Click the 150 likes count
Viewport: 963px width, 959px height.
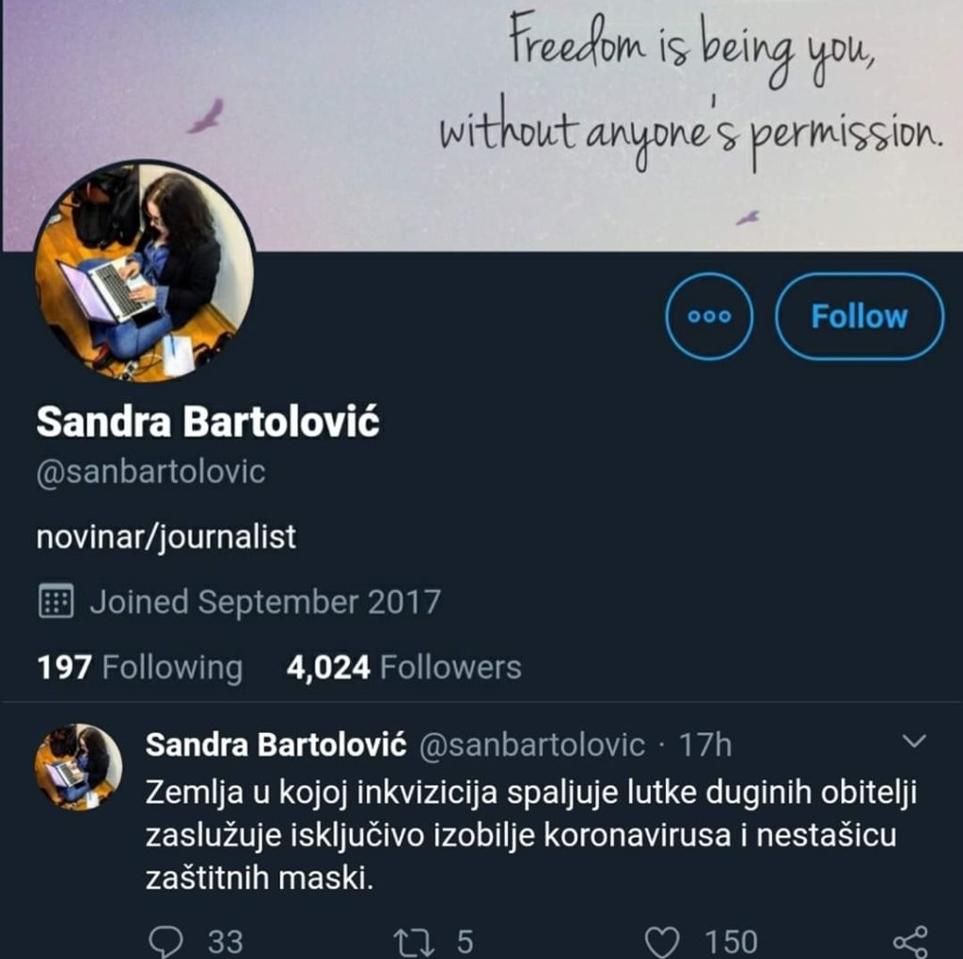(x=731, y=942)
